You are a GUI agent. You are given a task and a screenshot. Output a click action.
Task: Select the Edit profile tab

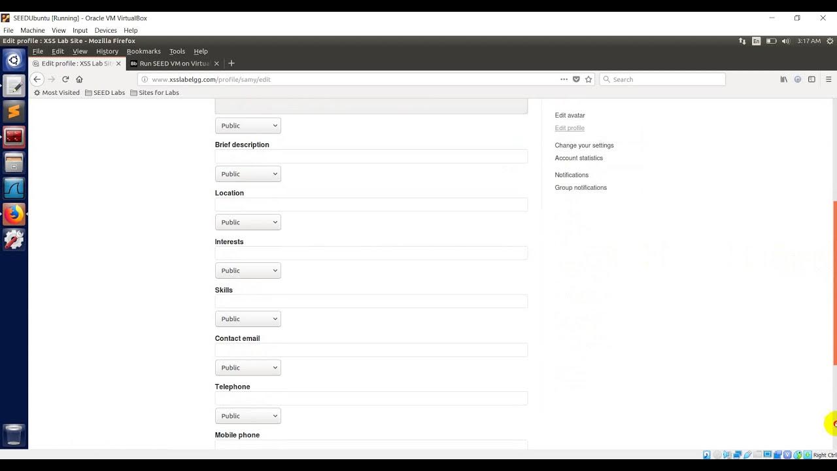(x=77, y=63)
